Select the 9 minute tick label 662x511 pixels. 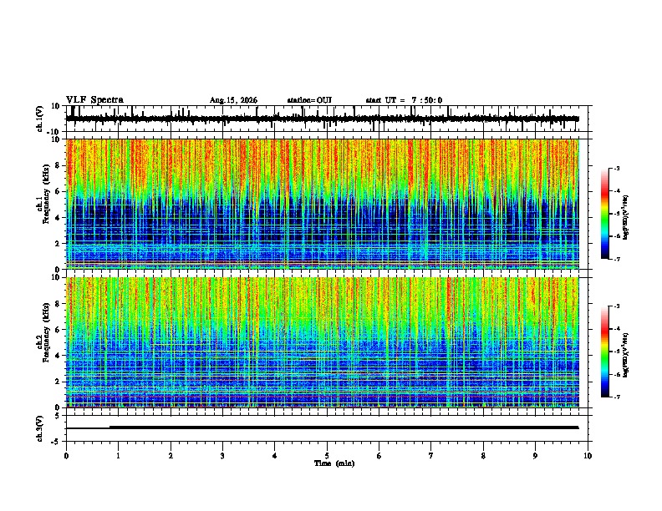[x=535, y=456]
